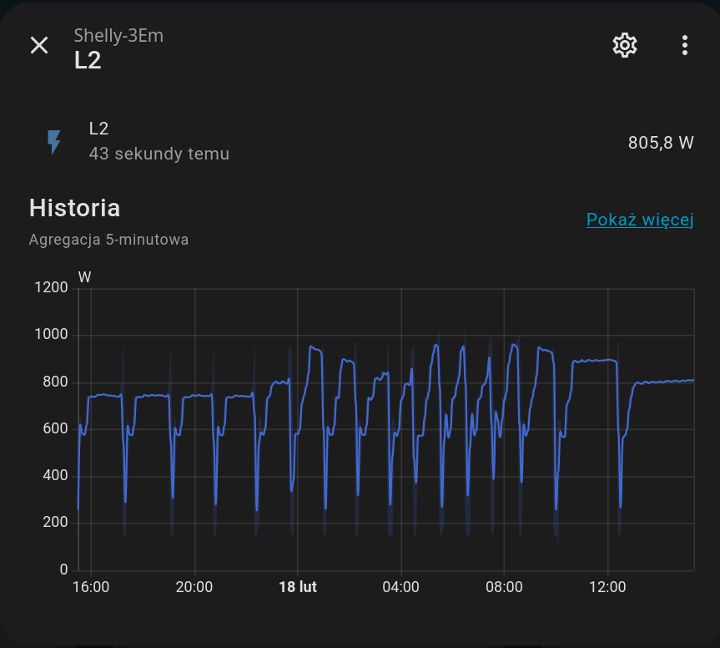Viewport: 720px width, 648px height.
Task: Open the three-dot overflow menu
Action: tap(685, 45)
